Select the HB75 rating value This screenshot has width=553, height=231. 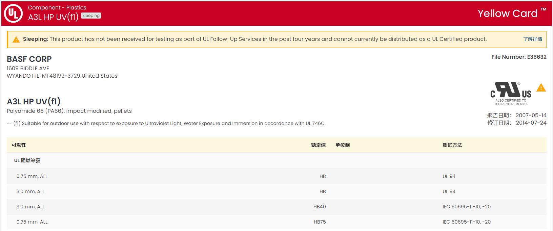(x=320, y=222)
